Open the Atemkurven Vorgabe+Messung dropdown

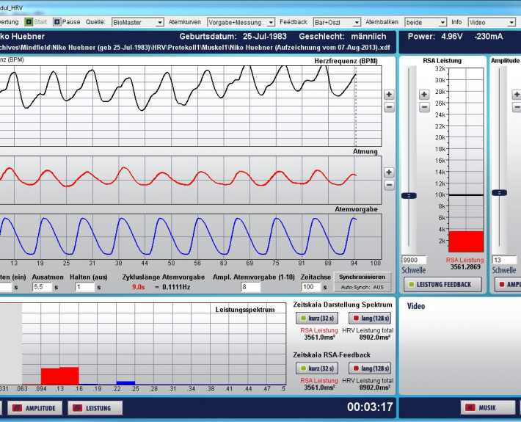point(241,22)
